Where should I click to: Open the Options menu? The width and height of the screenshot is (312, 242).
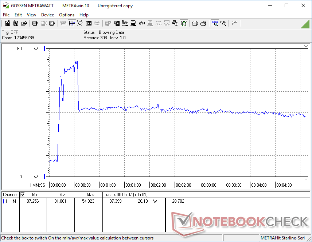click(x=67, y=15)
